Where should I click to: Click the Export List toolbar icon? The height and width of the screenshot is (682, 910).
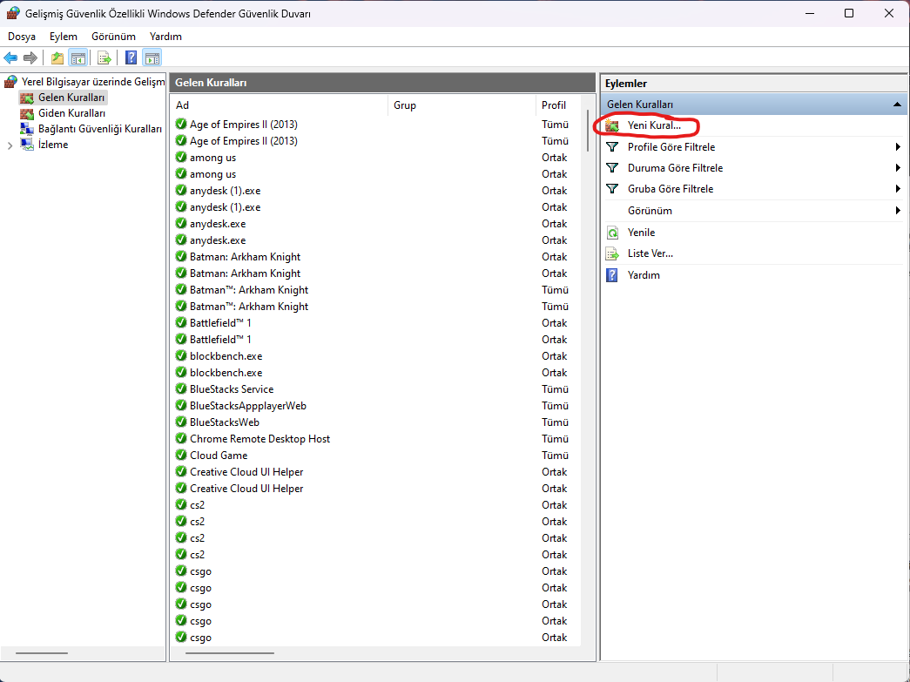(104, 57)
